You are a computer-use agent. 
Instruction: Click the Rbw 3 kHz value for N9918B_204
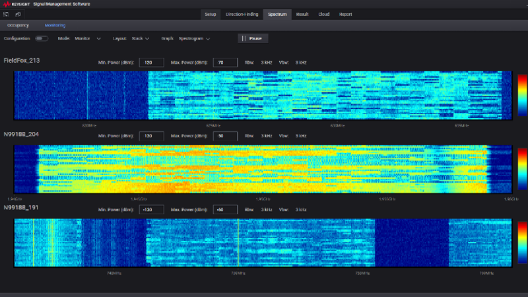267,136
